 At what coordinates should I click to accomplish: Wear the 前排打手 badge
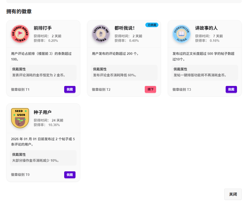tap(70, 89)
